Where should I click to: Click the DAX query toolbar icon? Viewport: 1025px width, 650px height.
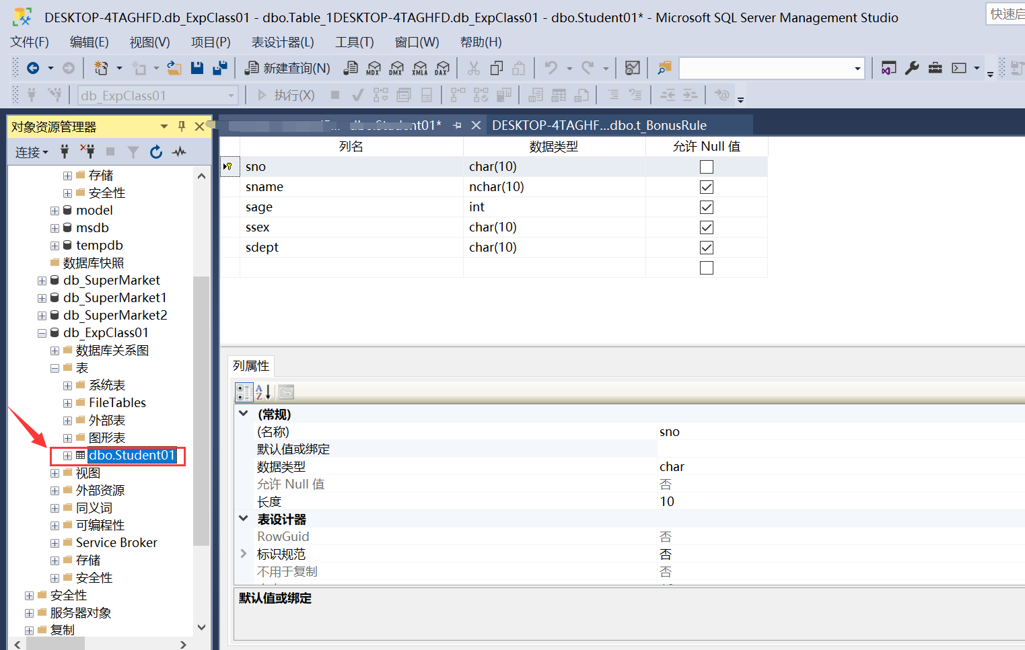(442, 68)
